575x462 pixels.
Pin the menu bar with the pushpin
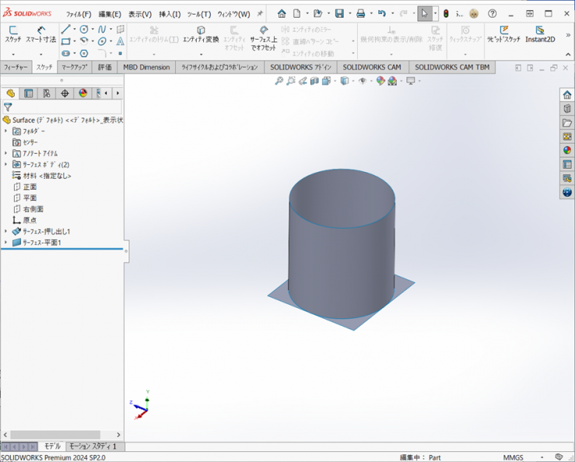[x=260, y=13]
